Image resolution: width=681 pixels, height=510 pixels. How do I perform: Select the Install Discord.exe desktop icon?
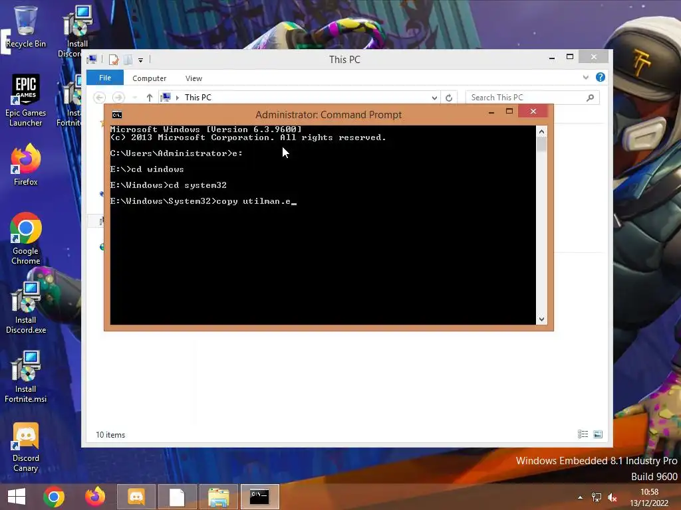(x=26, y=308)
